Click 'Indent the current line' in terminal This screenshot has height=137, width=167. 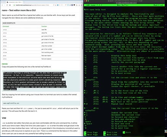click(x=124, y=113)
